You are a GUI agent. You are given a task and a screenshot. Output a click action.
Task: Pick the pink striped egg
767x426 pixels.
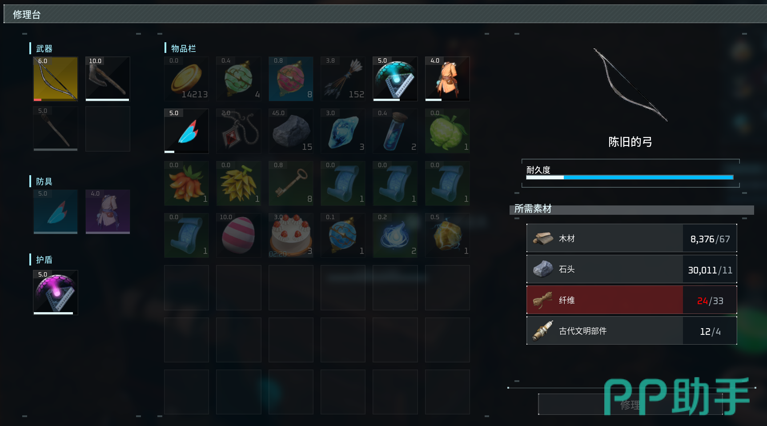click(239, 235)
